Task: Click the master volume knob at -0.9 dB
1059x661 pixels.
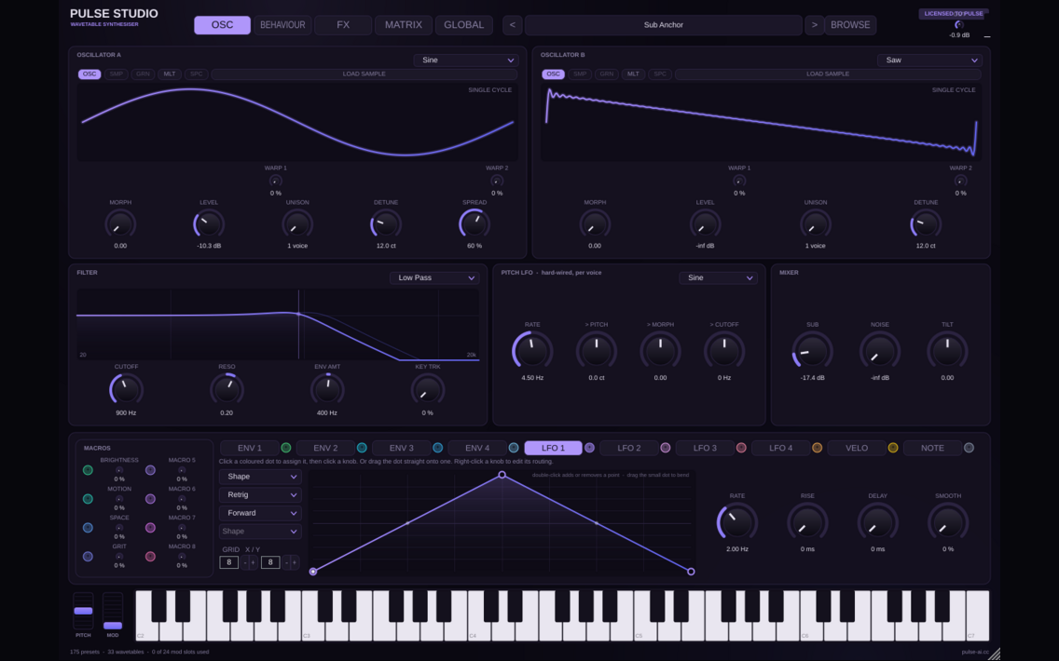Action: pos(958,25)
